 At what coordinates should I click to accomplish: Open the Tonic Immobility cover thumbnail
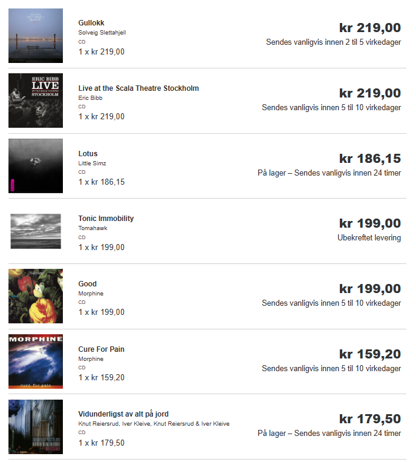point(36,231)
